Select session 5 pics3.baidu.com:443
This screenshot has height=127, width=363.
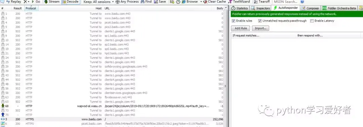(x=112, y=27)
